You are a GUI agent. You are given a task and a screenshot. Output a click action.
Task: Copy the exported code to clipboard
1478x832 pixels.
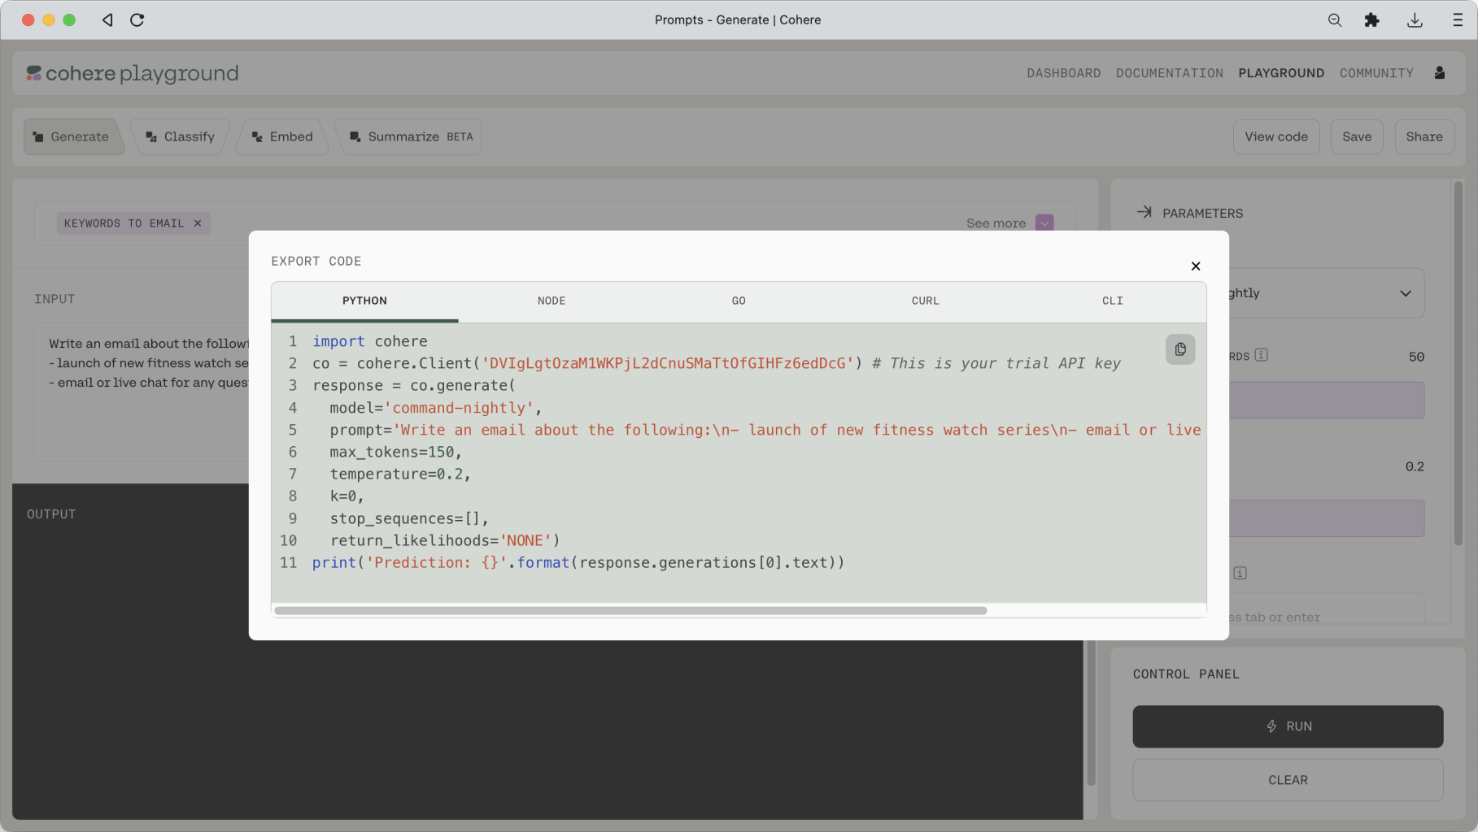click(1179, 349)
